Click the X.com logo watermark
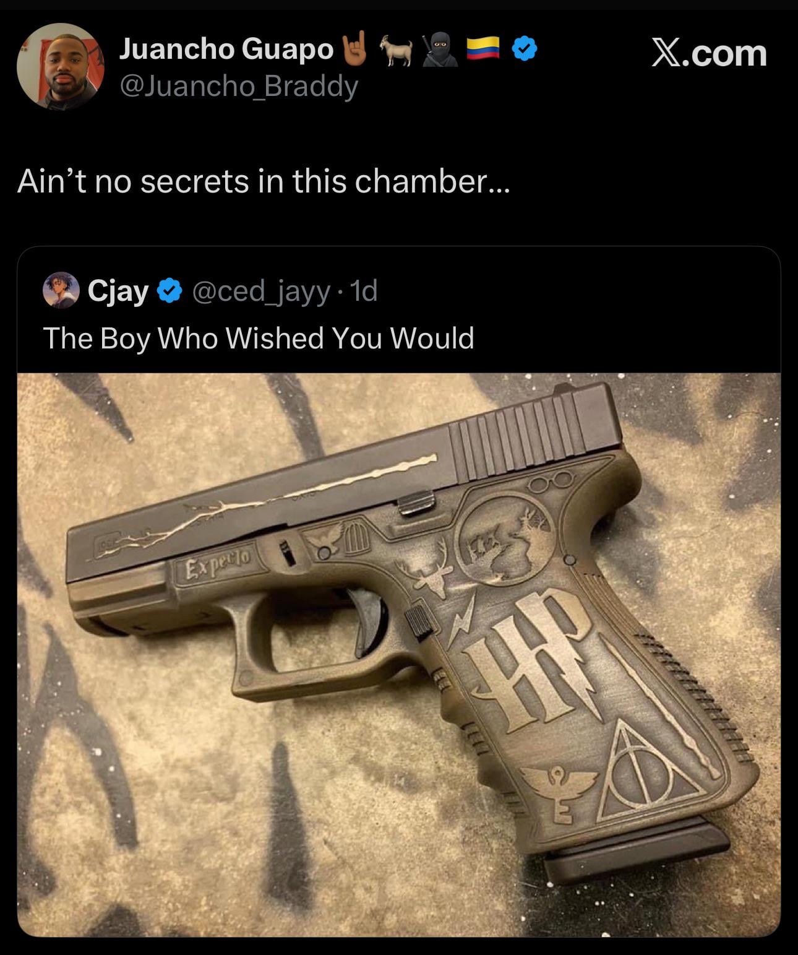The width and height of the screenshot is (798, 955). click(709, 53)
